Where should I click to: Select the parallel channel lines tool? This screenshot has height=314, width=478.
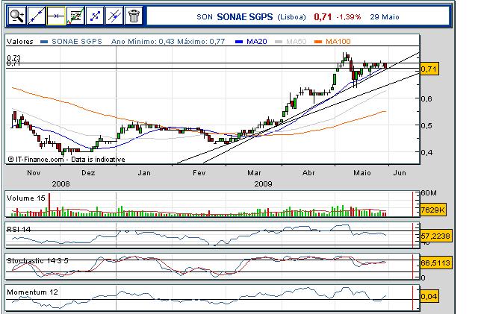[114, 16]
